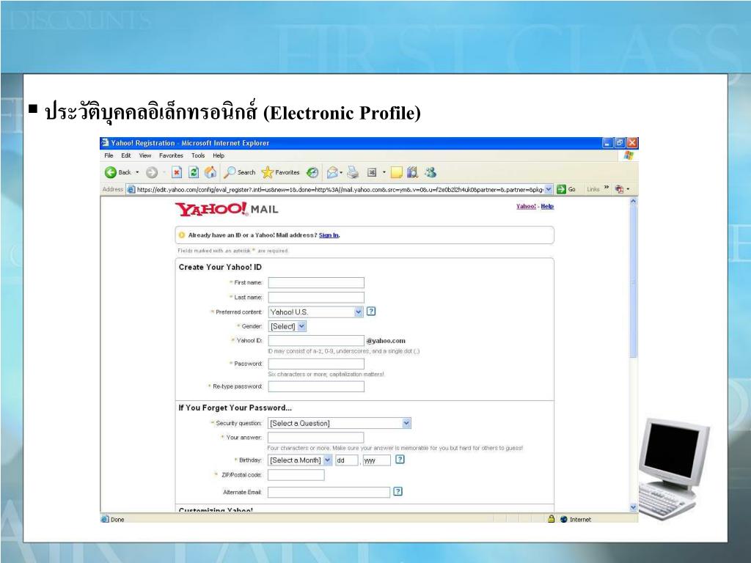The height and width of the screenshot is (563, 751).
Task: Open the View menu
Action: [145, 155]
